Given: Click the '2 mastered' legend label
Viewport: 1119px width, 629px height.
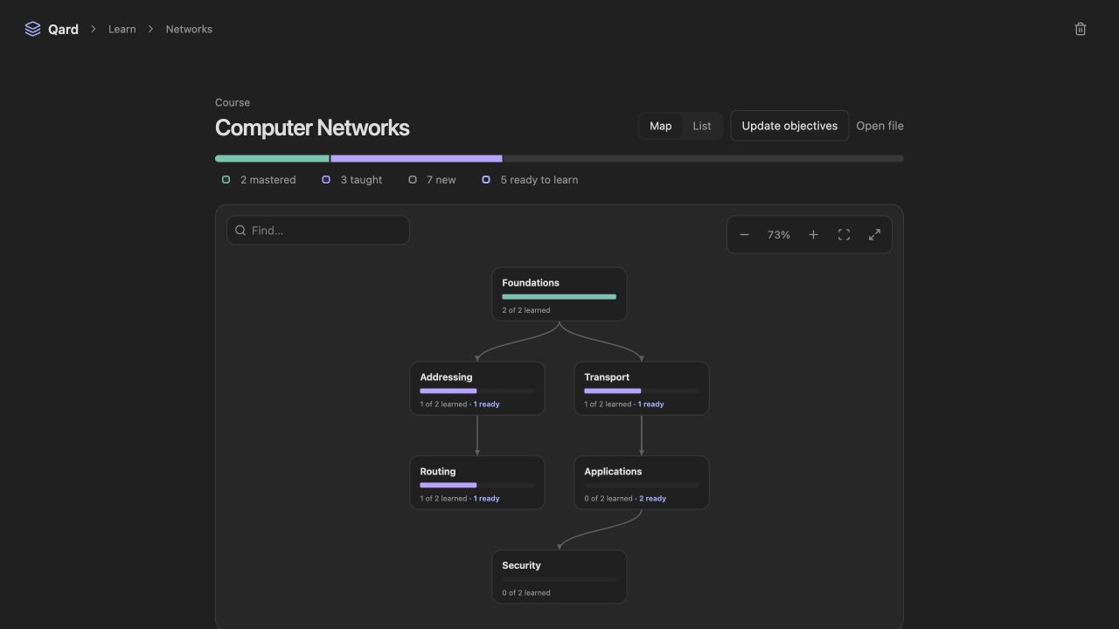Looking at the screenshot, I should point(268,180).
